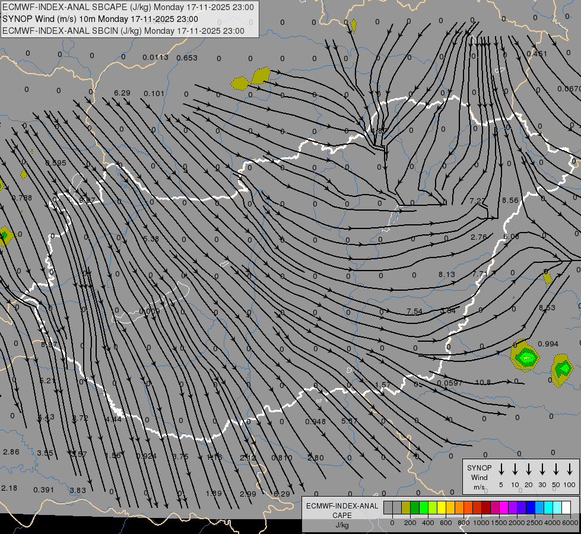Pick the pure yellow swatch in CAPE scale

(442, 507)
